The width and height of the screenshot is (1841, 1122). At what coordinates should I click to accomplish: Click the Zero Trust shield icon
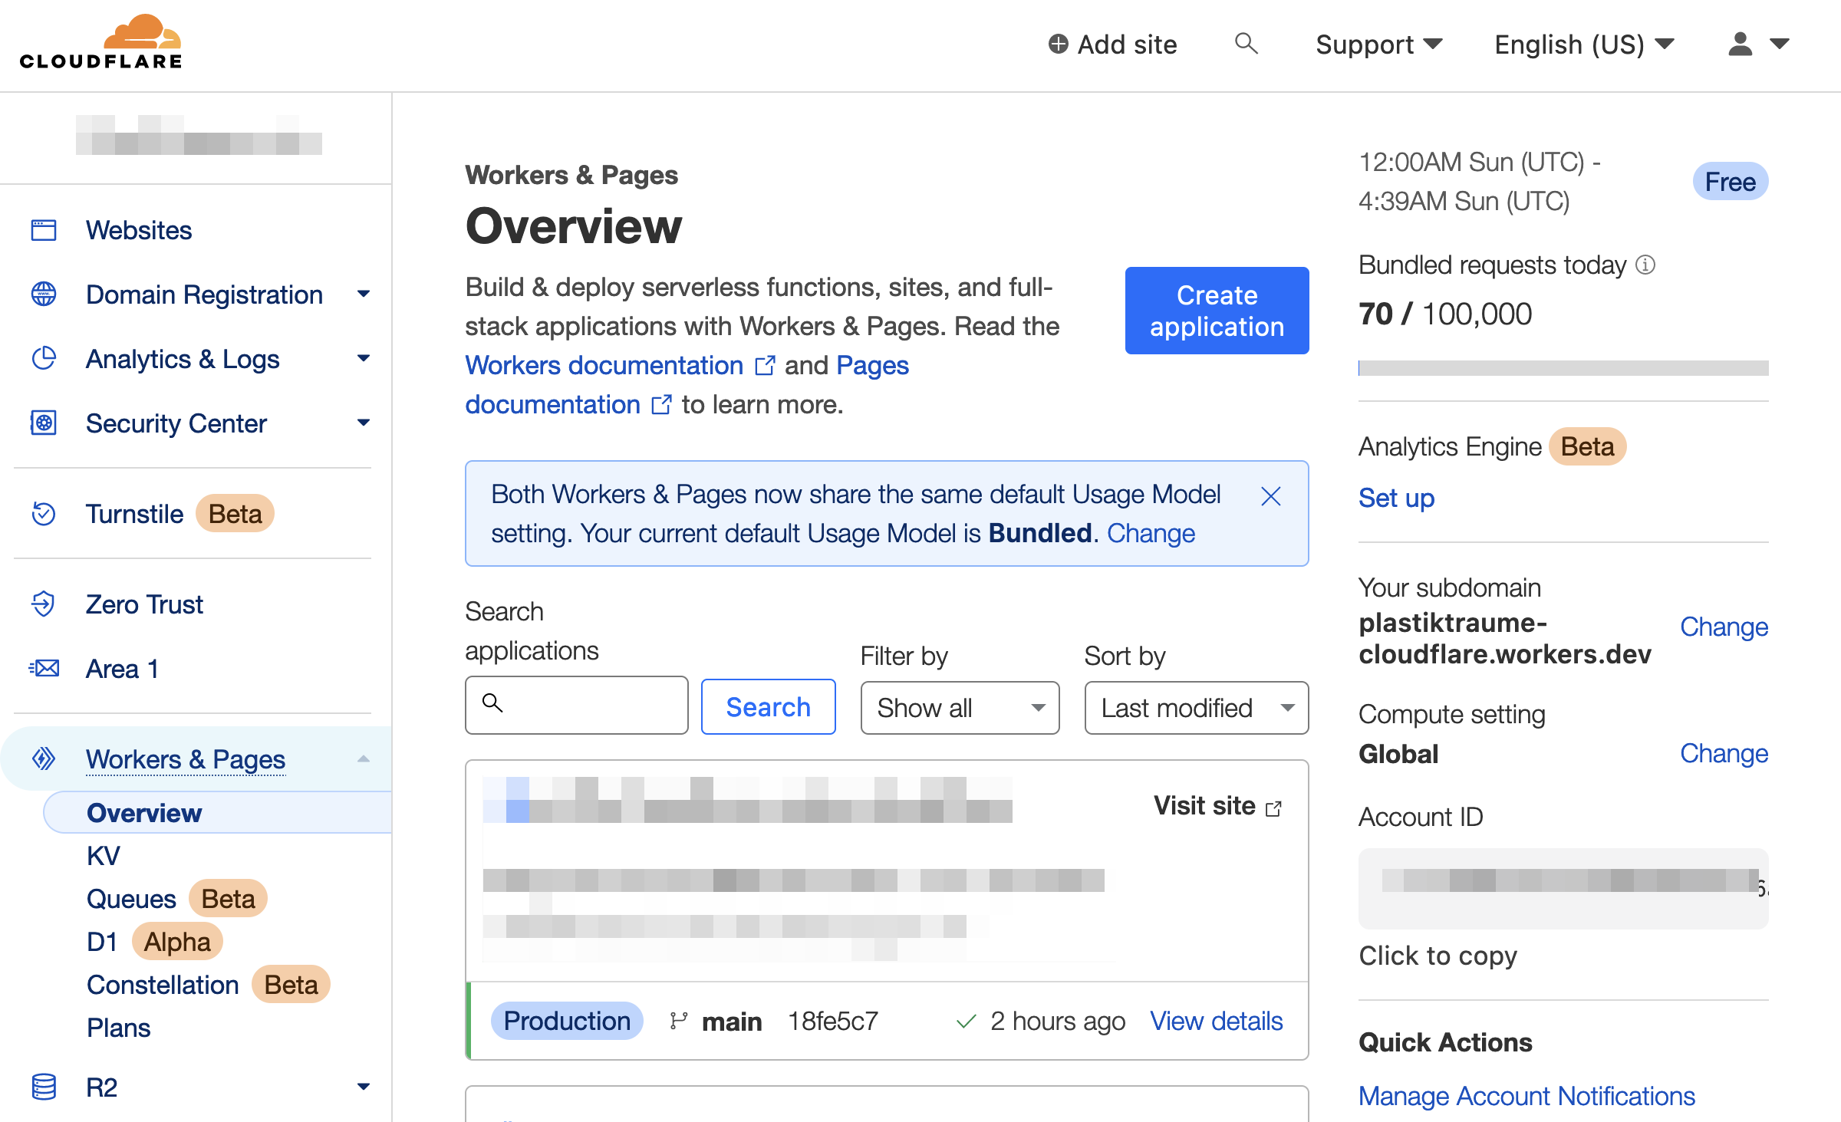coord(44,604)
